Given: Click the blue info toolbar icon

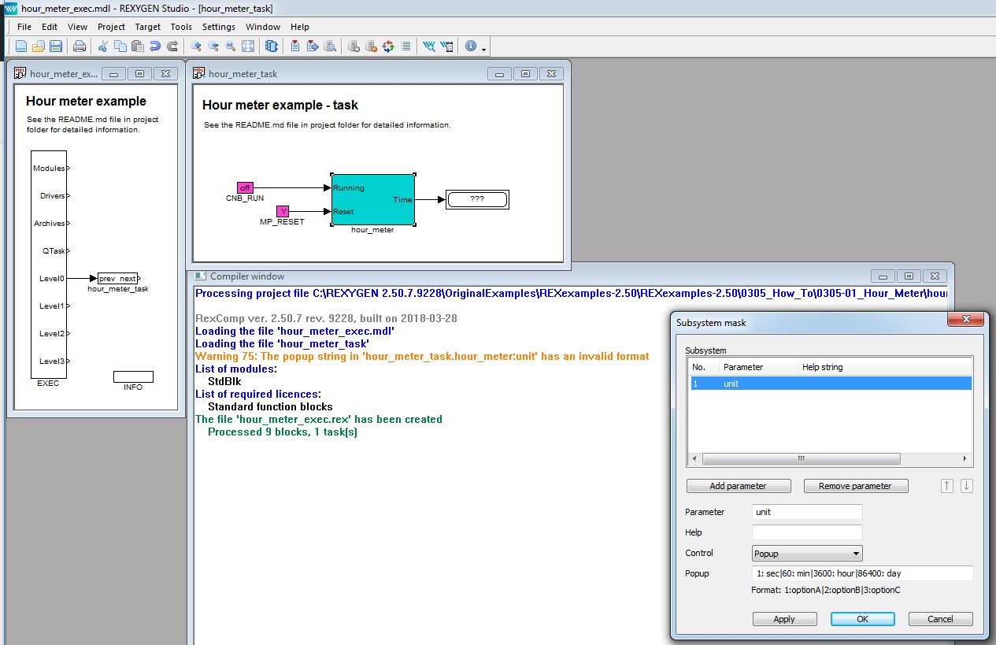Looking at the screenshot, I should coord(471,46).
